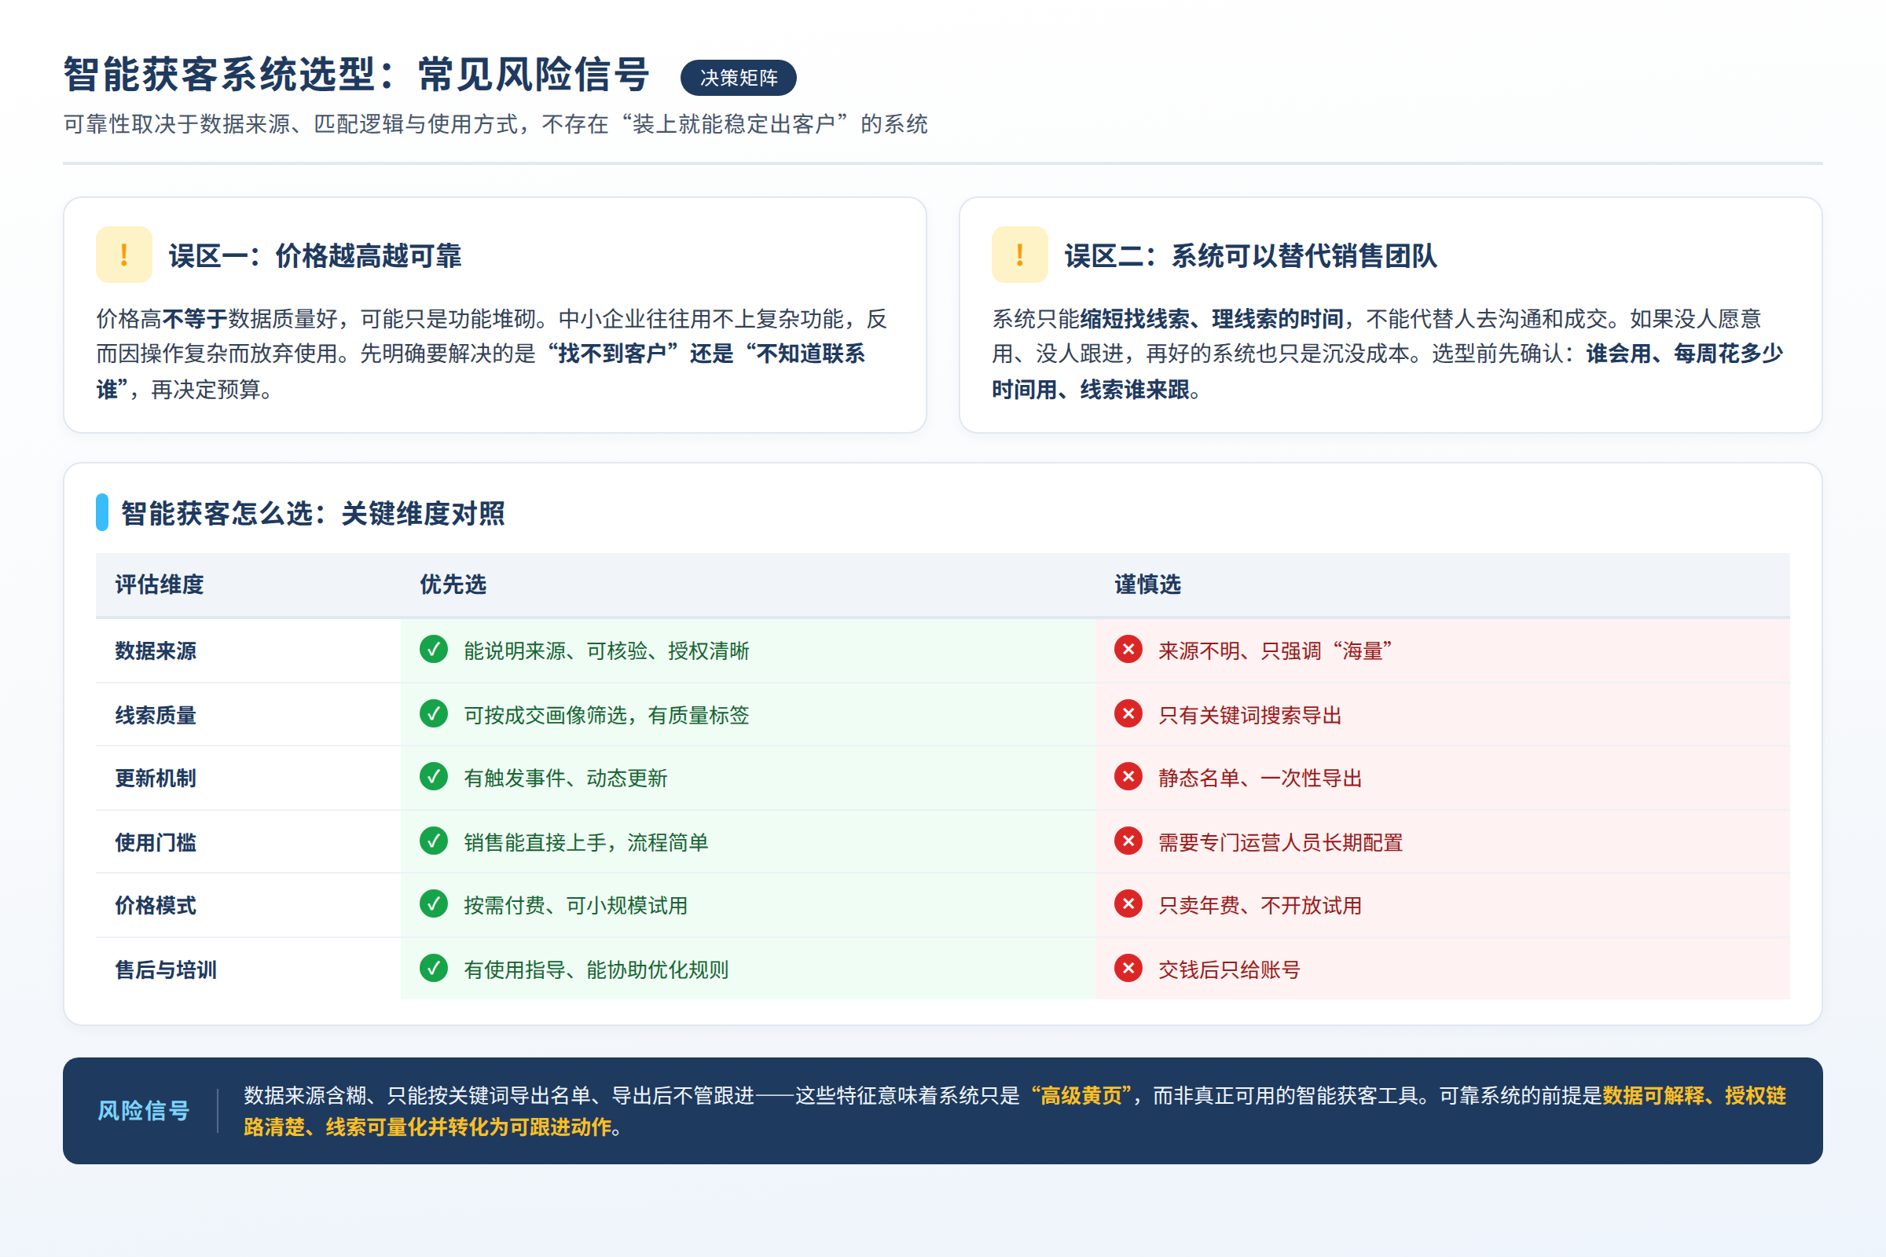Screen dimensions: 1886x1257
Task: Click the red cross icon in 售后与培训 row
Action: point(1128,969)
